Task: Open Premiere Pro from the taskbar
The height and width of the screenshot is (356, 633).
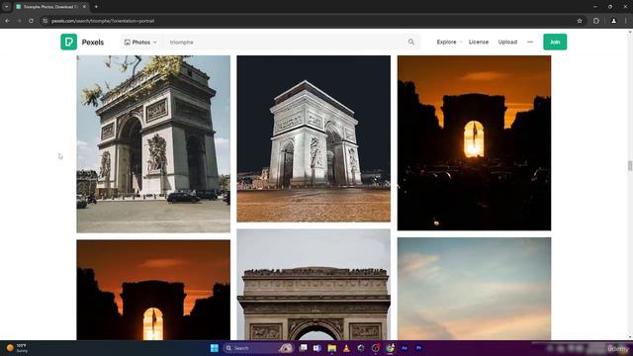Action: [418, 348]
